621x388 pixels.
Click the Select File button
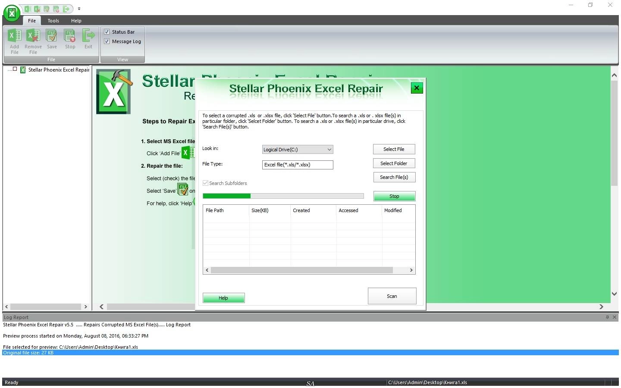(394, 149)
